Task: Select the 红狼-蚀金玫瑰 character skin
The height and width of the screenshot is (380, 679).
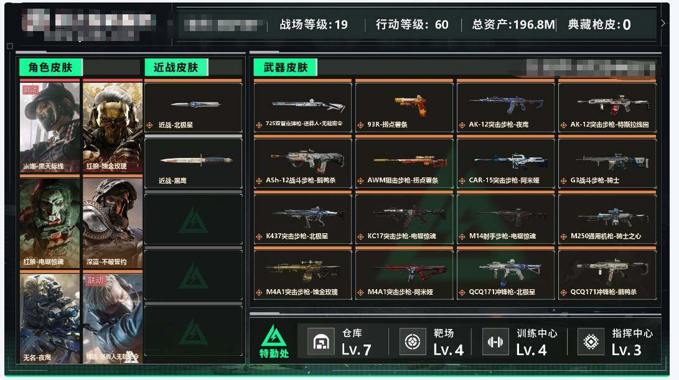Action: [x=113, y=126]
